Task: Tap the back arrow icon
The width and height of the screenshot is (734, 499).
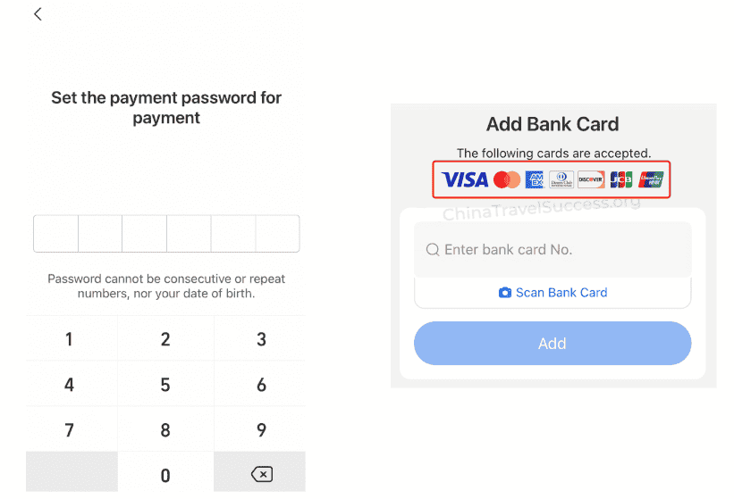Action: coord(38,14)
